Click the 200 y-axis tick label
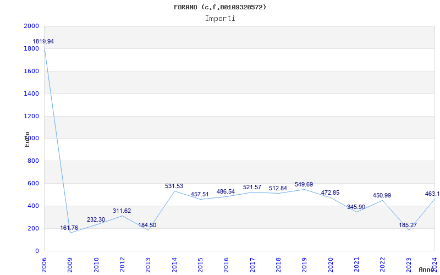The width and height of the screenshot is (440, 275). 34,228
